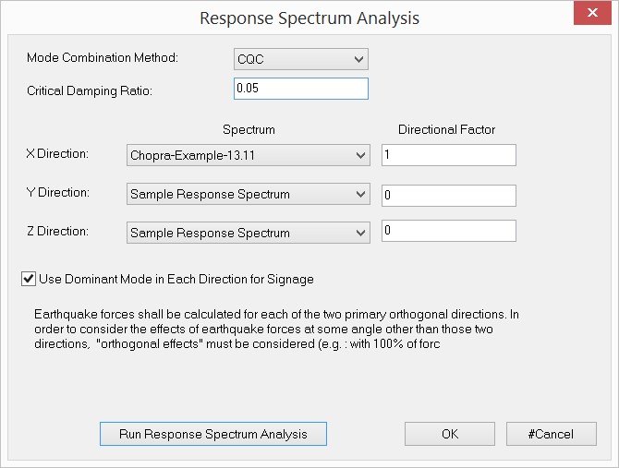Image resolution: width=619 pixels, height=468 pixels.
Task: Click Run Response Spectrum Analysis button
Action: pos(213,434)
